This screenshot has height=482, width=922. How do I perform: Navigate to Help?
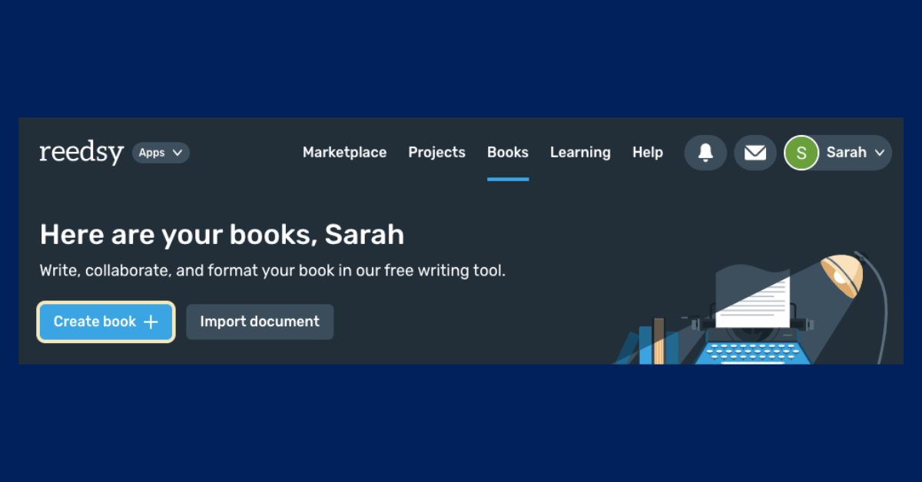tap(648, 152)
